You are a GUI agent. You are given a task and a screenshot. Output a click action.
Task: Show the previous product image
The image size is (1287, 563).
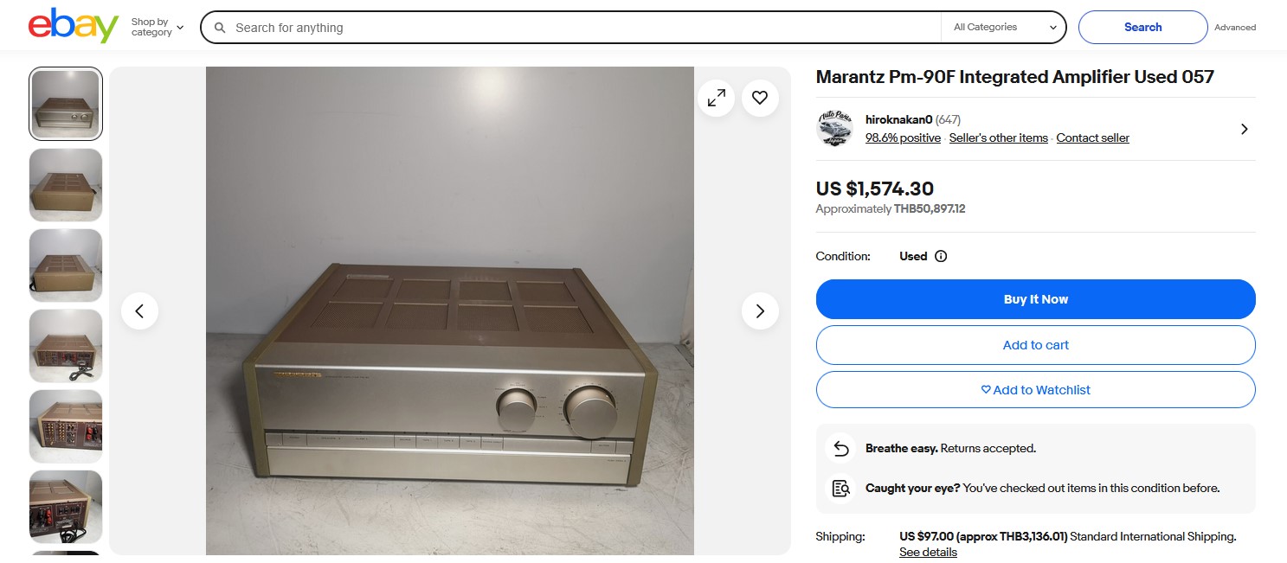coord(140,311)
